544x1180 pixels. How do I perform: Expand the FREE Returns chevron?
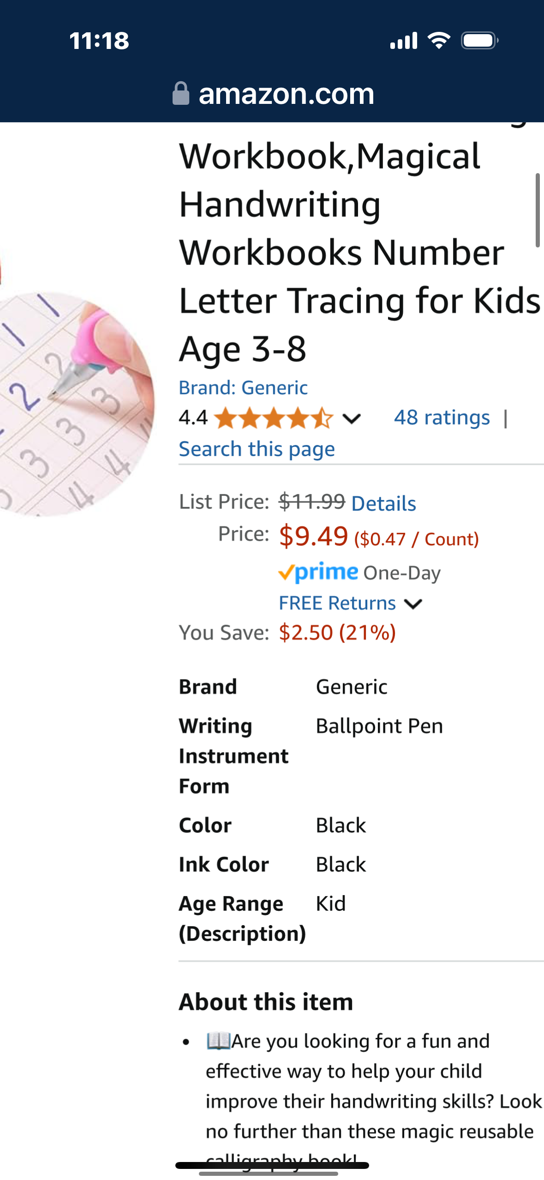pyautogui.click(x=413, y=604)
